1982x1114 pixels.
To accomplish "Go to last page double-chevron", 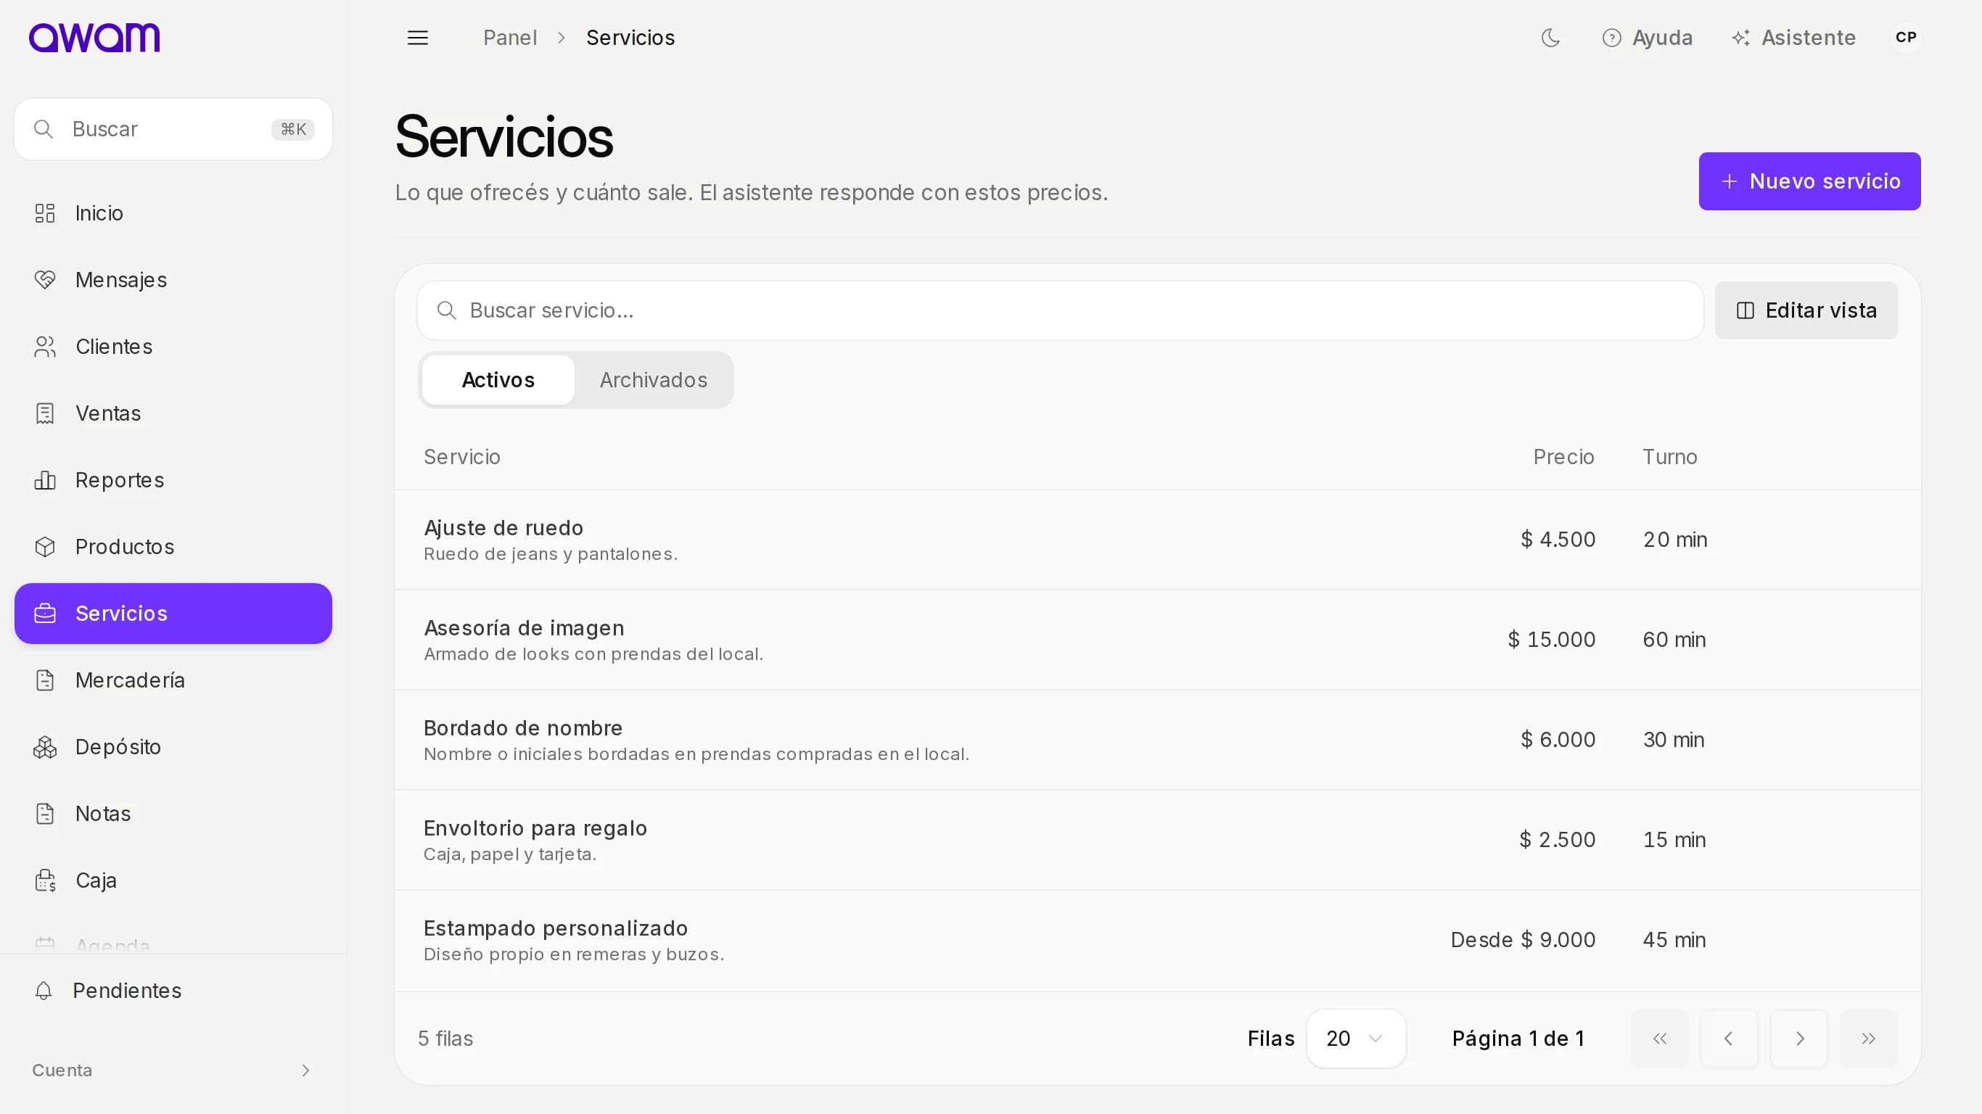I will point(1868,1039).
